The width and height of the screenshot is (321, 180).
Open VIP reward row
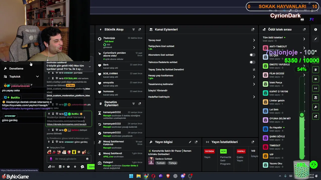point(284,156)
